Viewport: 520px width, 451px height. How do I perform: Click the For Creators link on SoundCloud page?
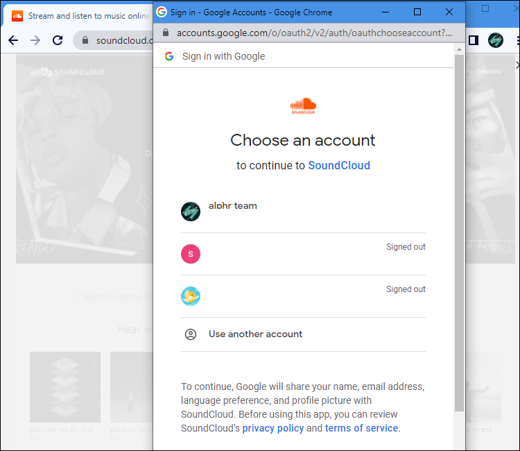click(483, 71)
